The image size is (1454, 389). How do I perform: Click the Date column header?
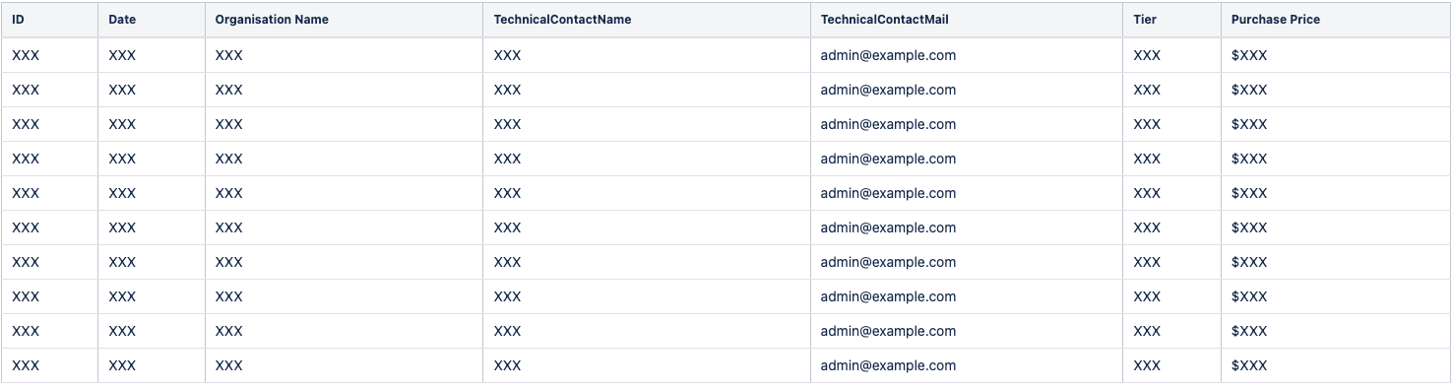pos(152,20)
